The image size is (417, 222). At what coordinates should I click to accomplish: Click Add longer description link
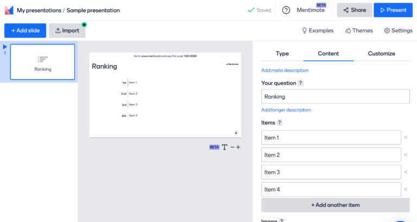pos(286,110)
